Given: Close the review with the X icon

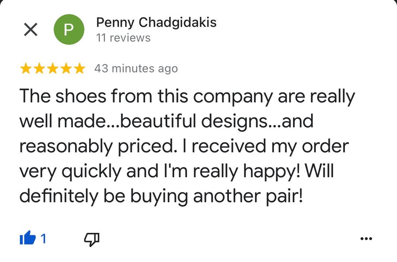Looking at the screenshot, I should (30, 30).
